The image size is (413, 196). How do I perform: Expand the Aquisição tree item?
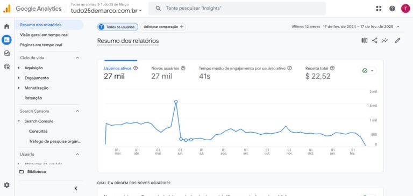coord(19,68)
